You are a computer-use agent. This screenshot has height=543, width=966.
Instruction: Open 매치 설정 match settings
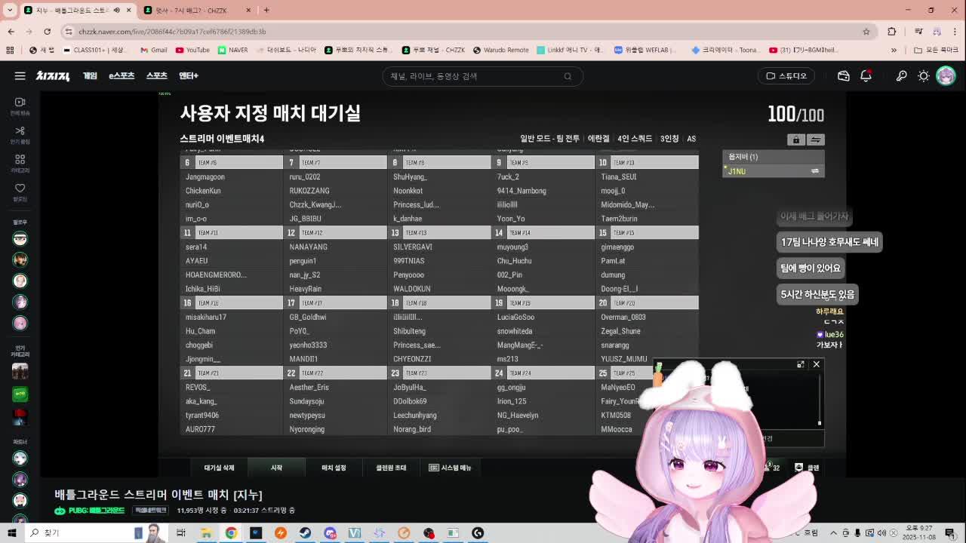tap(334, 468)
